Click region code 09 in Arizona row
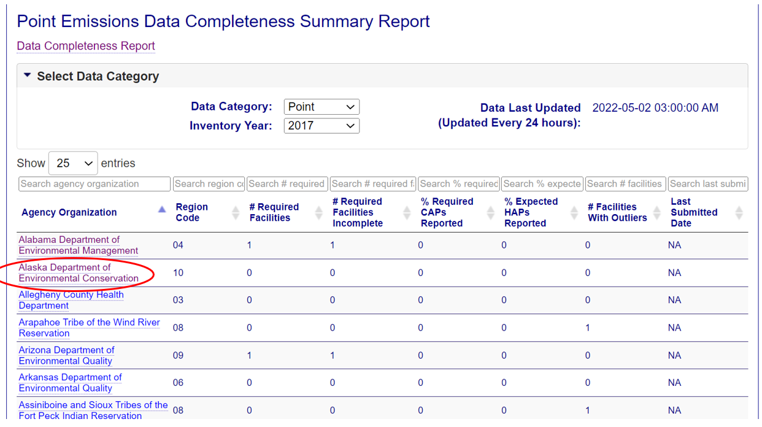 point(178,355)
